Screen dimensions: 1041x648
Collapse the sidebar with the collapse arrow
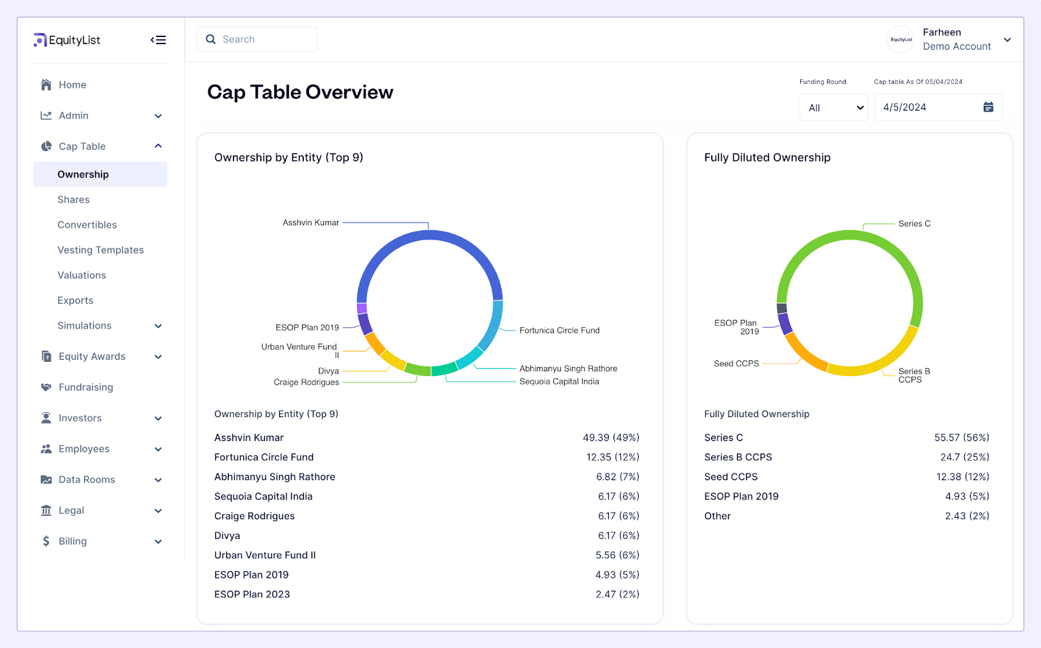[157, 40]
